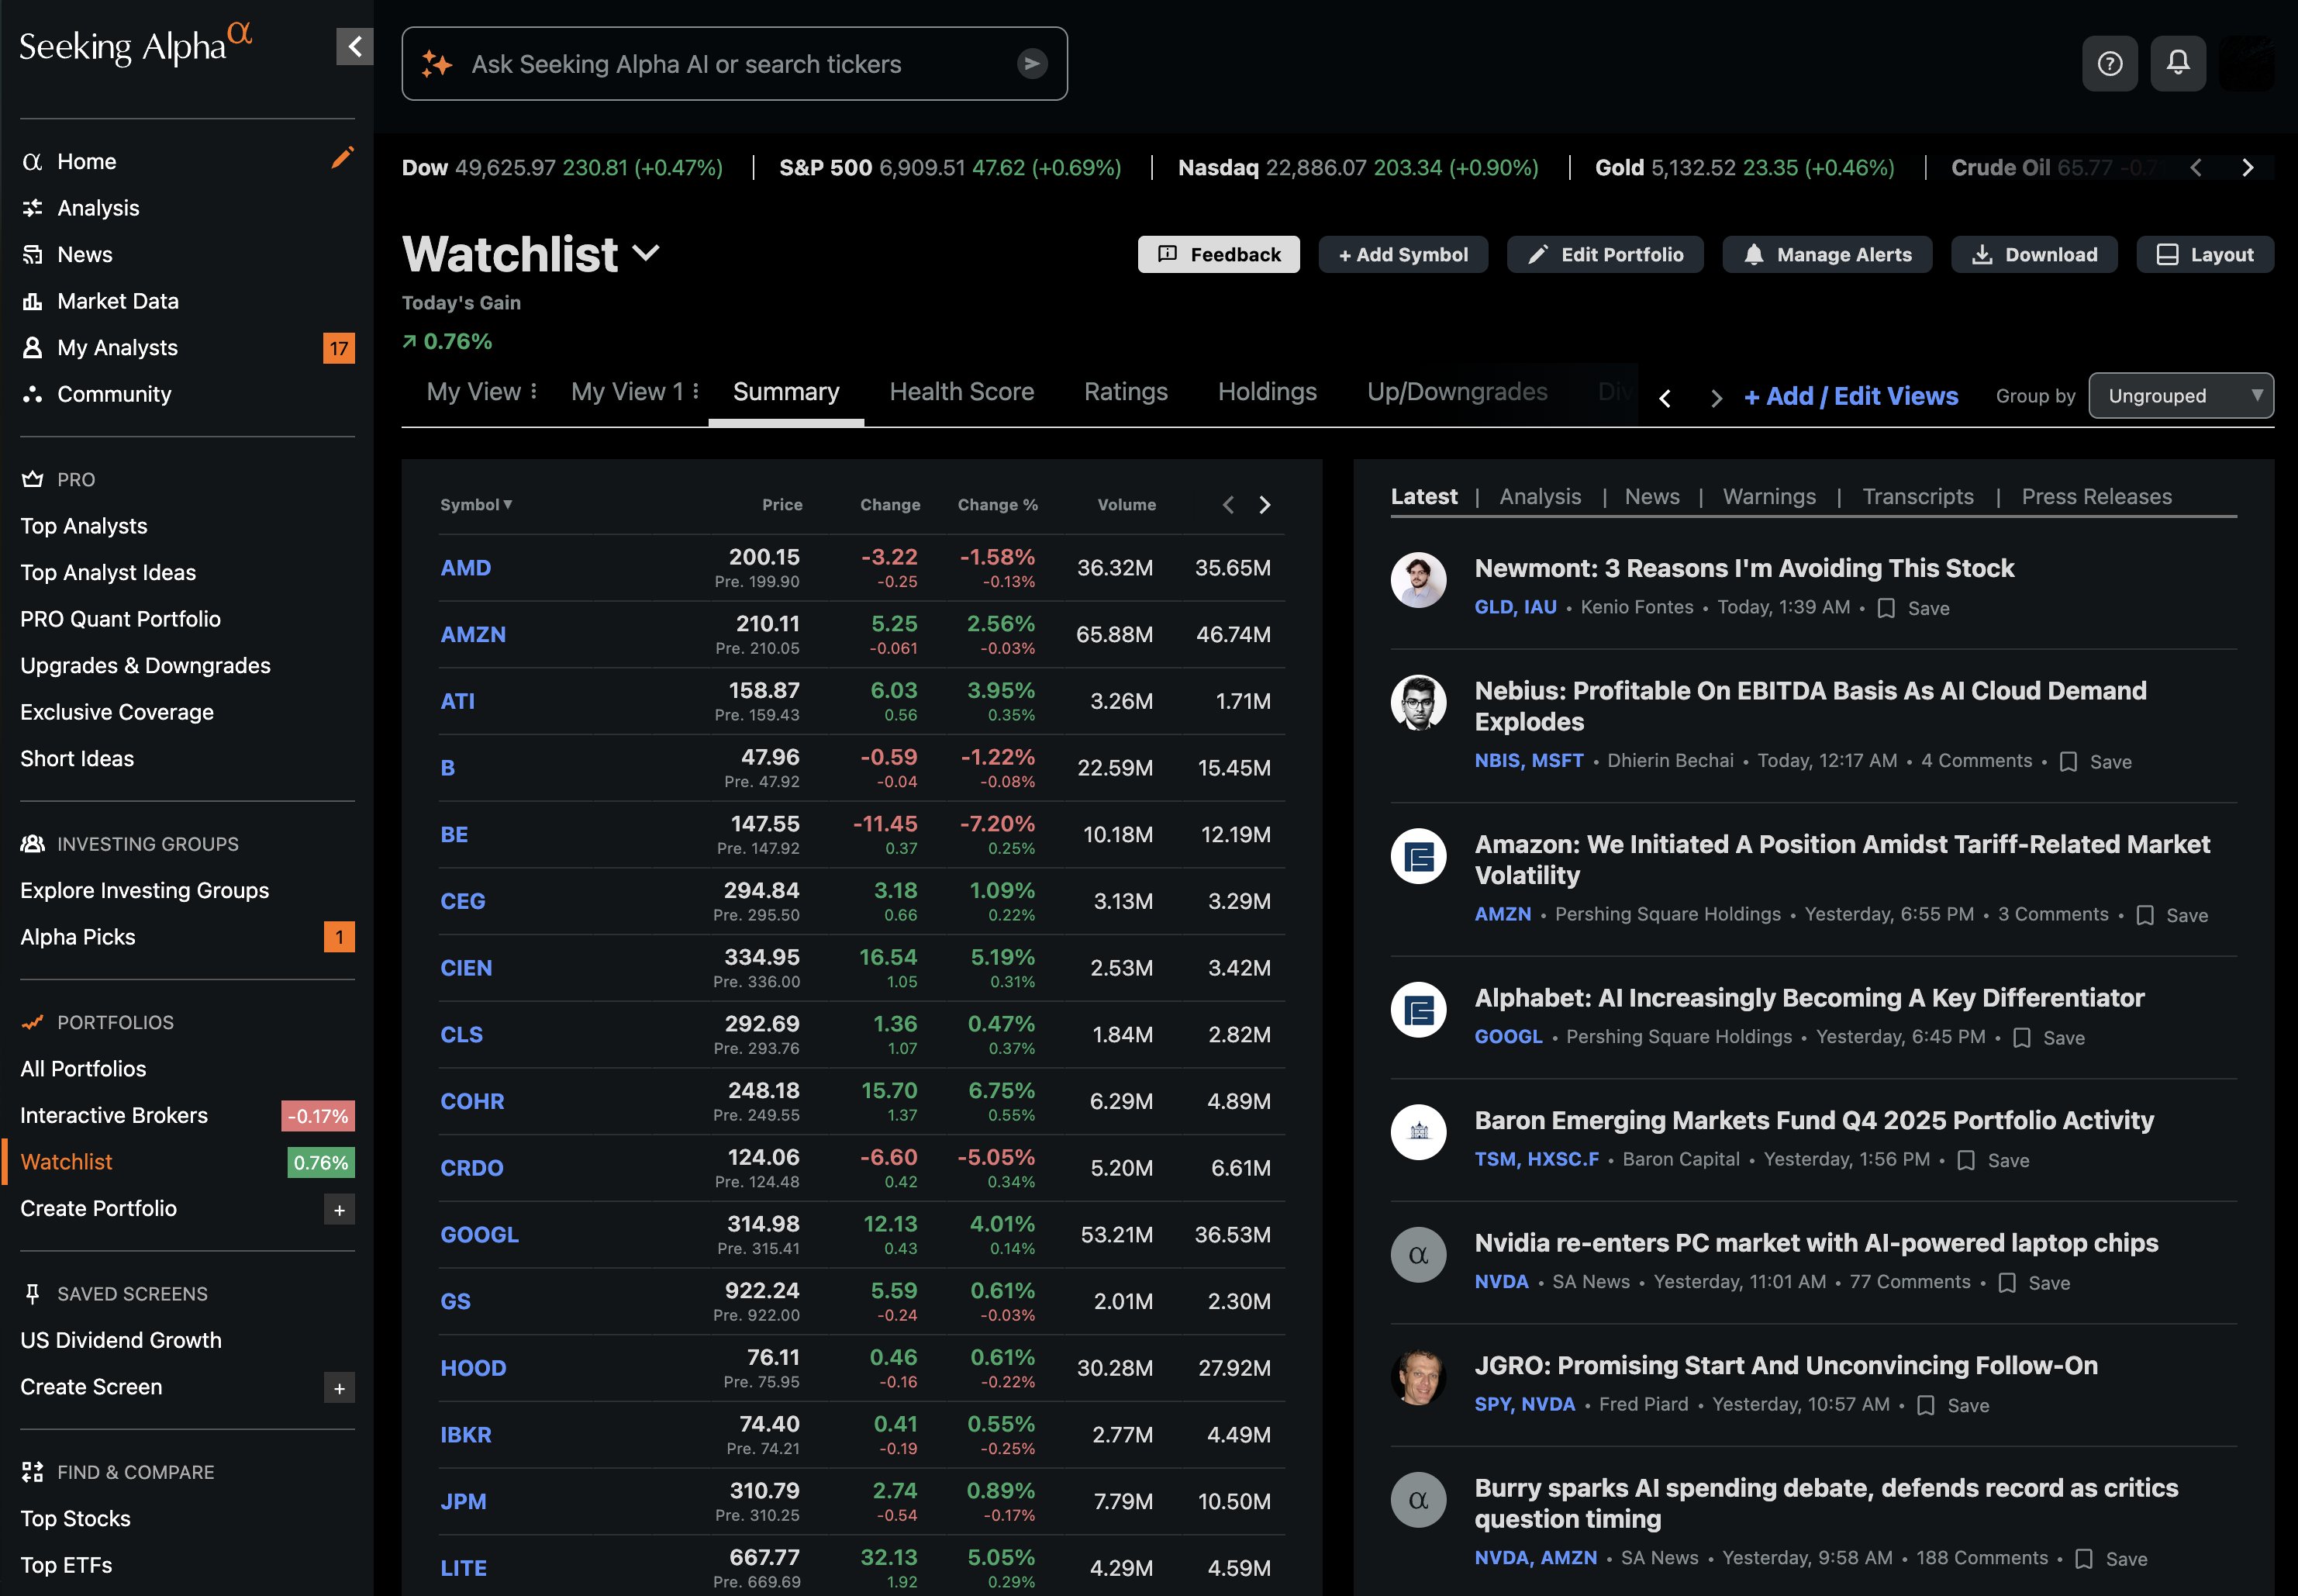Open the Layout options icon
Viewport: 2298px width, 1596px height.
click(x=2168, y=254)
